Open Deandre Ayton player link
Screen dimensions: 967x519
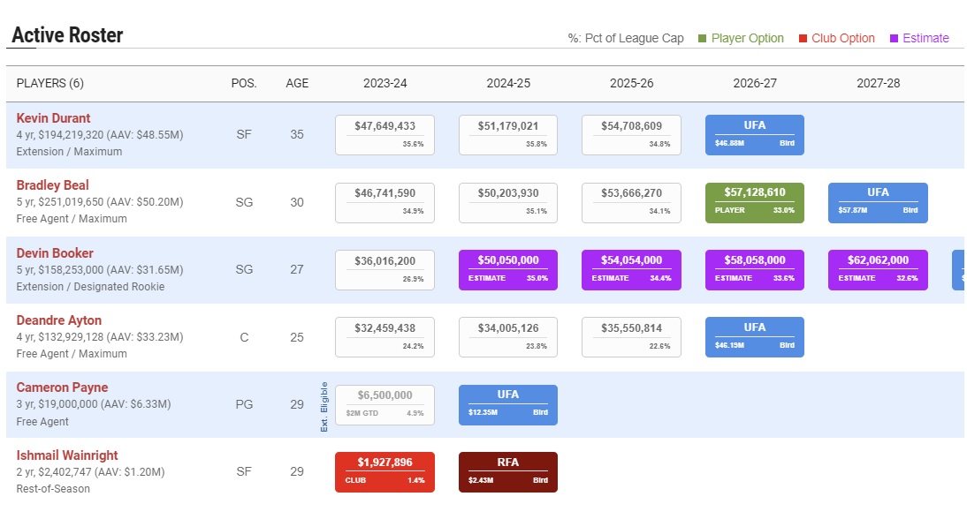pos(58,320)
